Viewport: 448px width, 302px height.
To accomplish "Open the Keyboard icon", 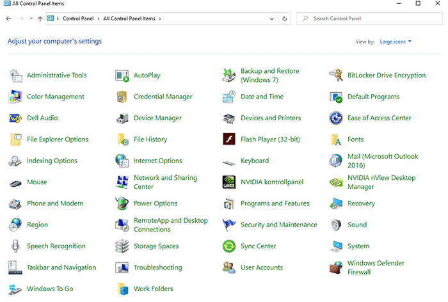I will [229, 163].
